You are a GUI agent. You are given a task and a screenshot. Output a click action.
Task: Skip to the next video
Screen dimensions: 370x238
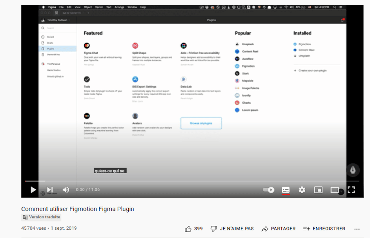(x=50, y=190)
